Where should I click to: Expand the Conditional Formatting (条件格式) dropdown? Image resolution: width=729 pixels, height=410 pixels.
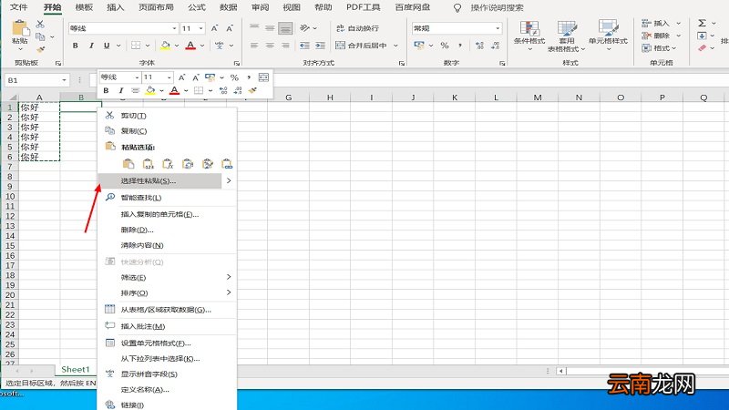[529, 48]
